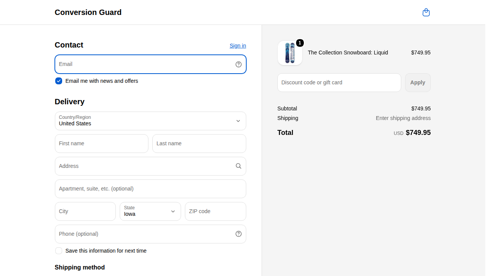Click the USD currency label

[x=399, y=133]
